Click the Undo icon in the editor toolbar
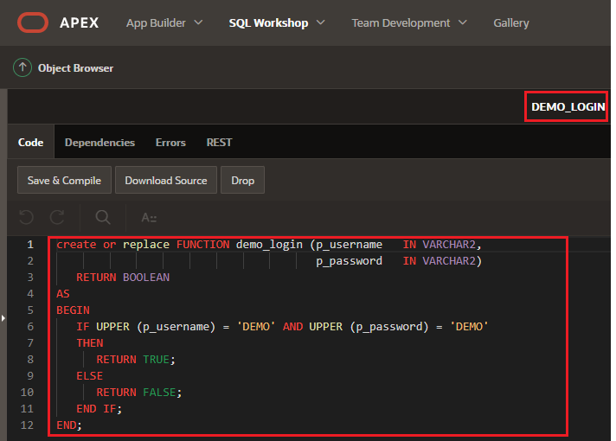Image resolution: width=616 pixels, height=441 pixels. coord(26,217)
